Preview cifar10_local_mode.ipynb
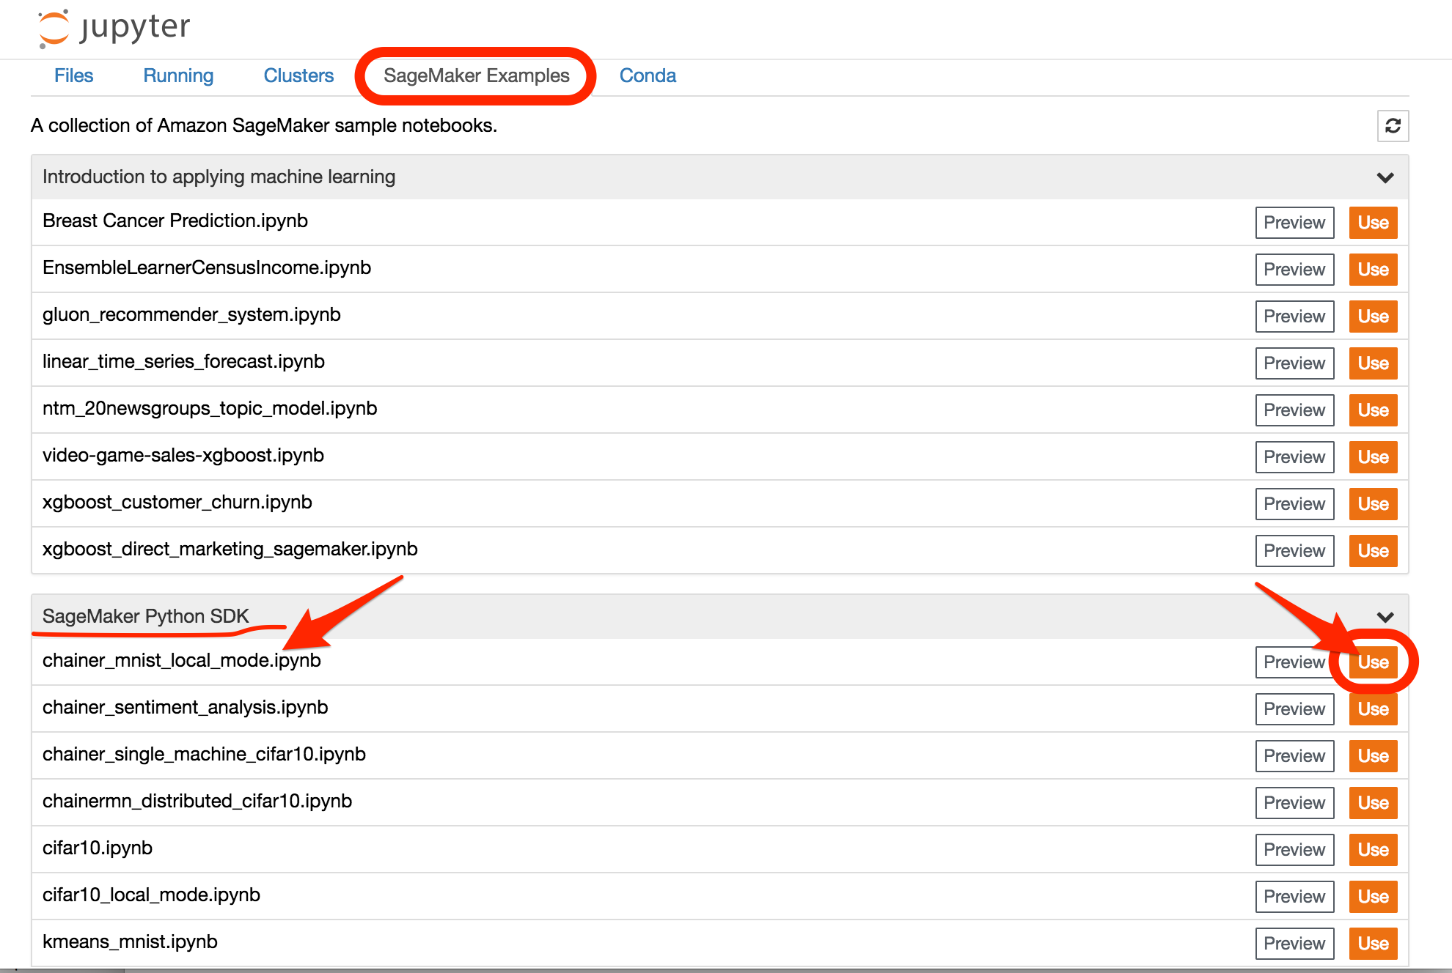 (1294, 896)
